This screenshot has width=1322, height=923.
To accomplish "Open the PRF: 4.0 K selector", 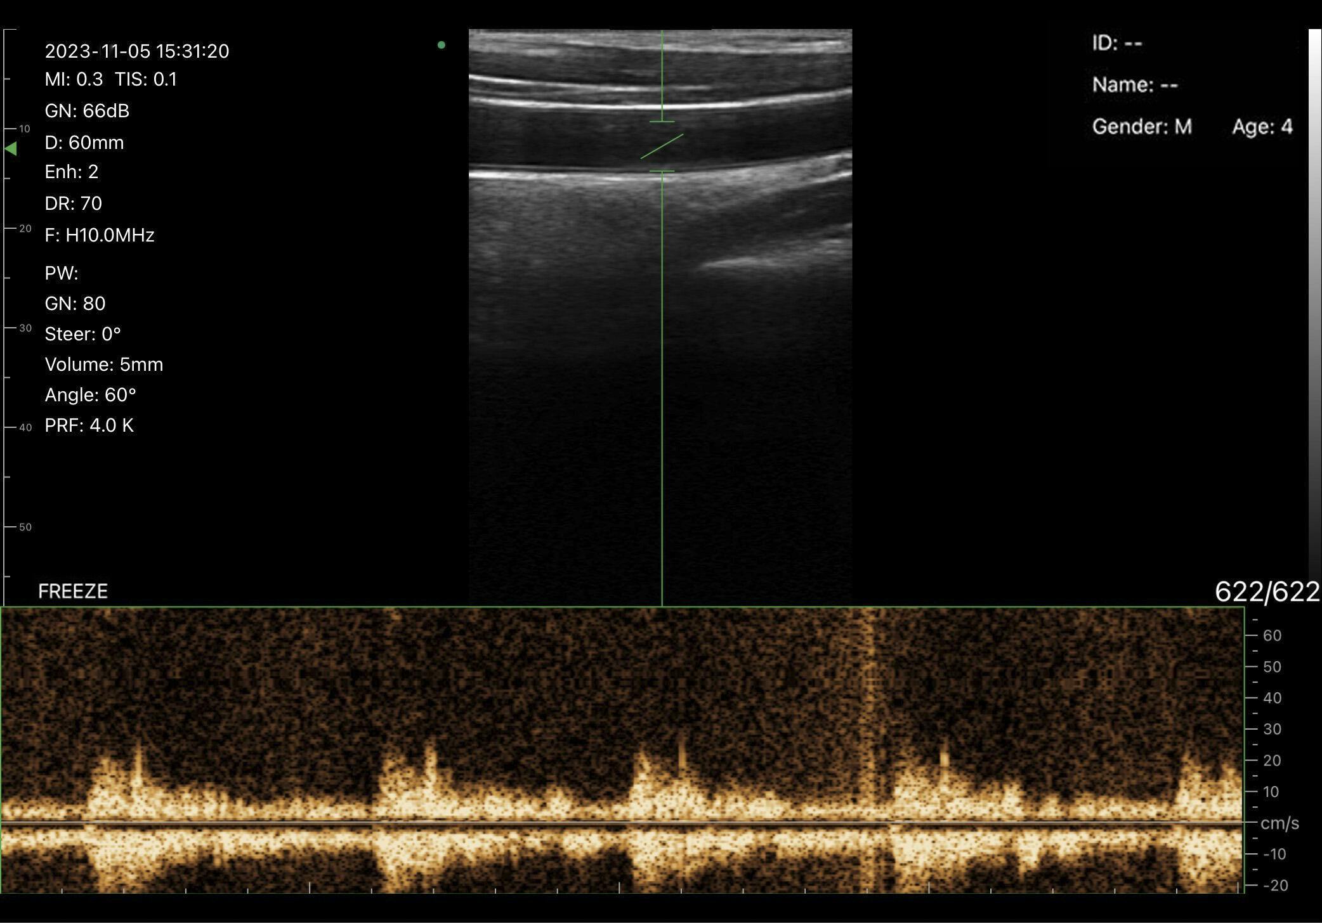I will 89,425.
